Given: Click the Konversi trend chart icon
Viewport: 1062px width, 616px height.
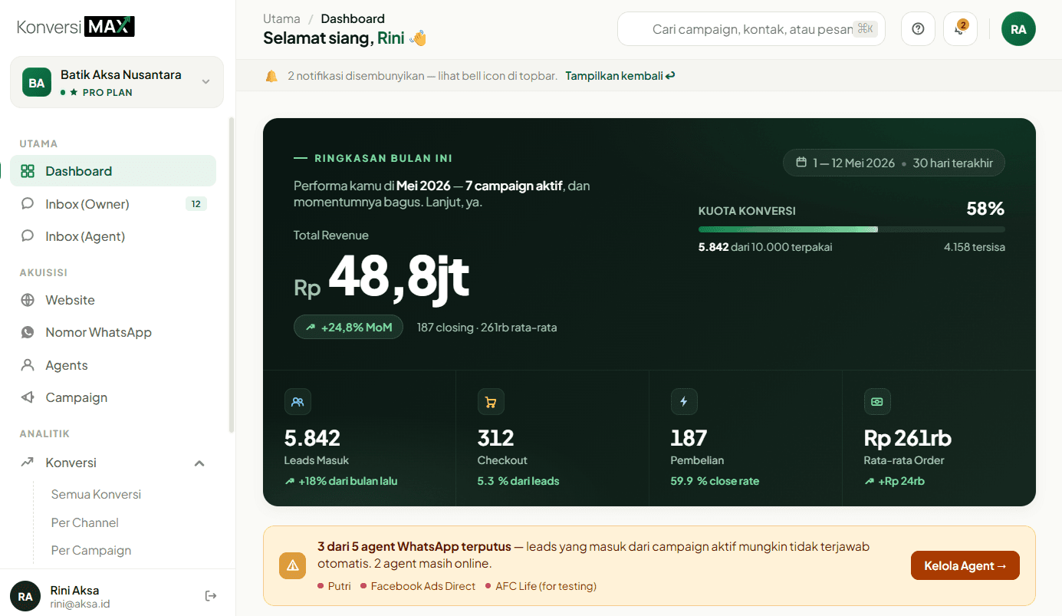Looking at the screenshot, I should click(28, 463).
